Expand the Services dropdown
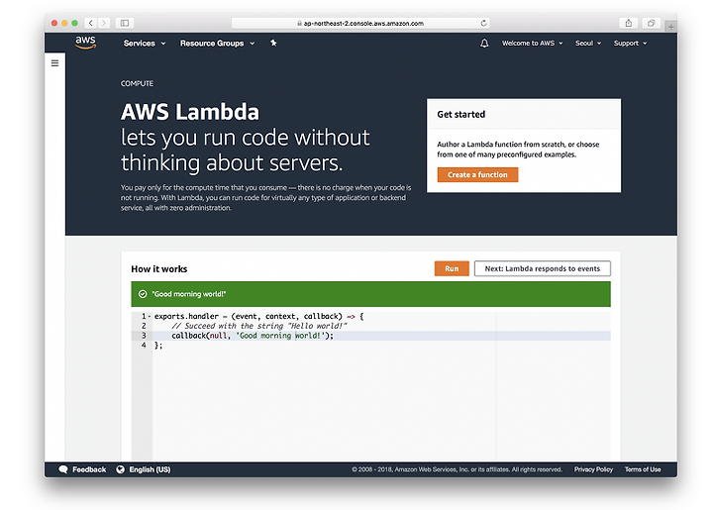 145,44
